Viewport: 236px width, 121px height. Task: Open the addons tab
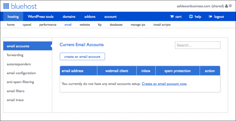pos(90,16)
